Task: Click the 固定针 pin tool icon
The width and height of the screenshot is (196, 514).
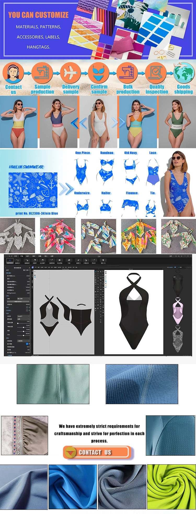Action: (94, 261)
